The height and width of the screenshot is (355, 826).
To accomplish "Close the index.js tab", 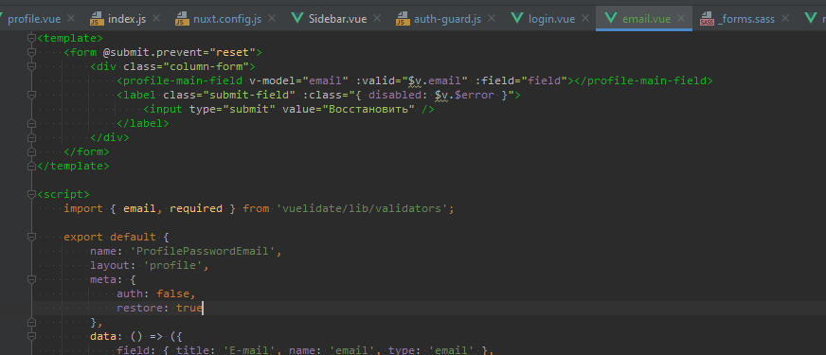I will 156,19.
